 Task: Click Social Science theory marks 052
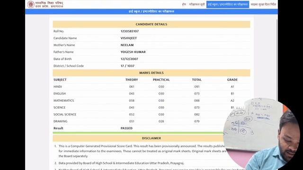pyautogui.click(x=132, y=114)
